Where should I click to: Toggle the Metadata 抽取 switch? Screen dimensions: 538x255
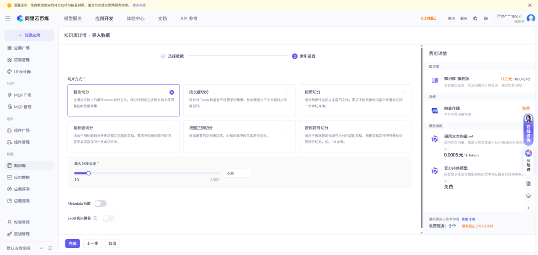pyautogui.click(x=100, y=203)
